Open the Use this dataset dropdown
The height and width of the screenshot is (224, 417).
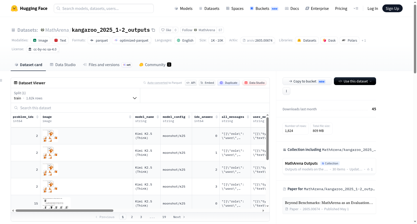(355, 81)
